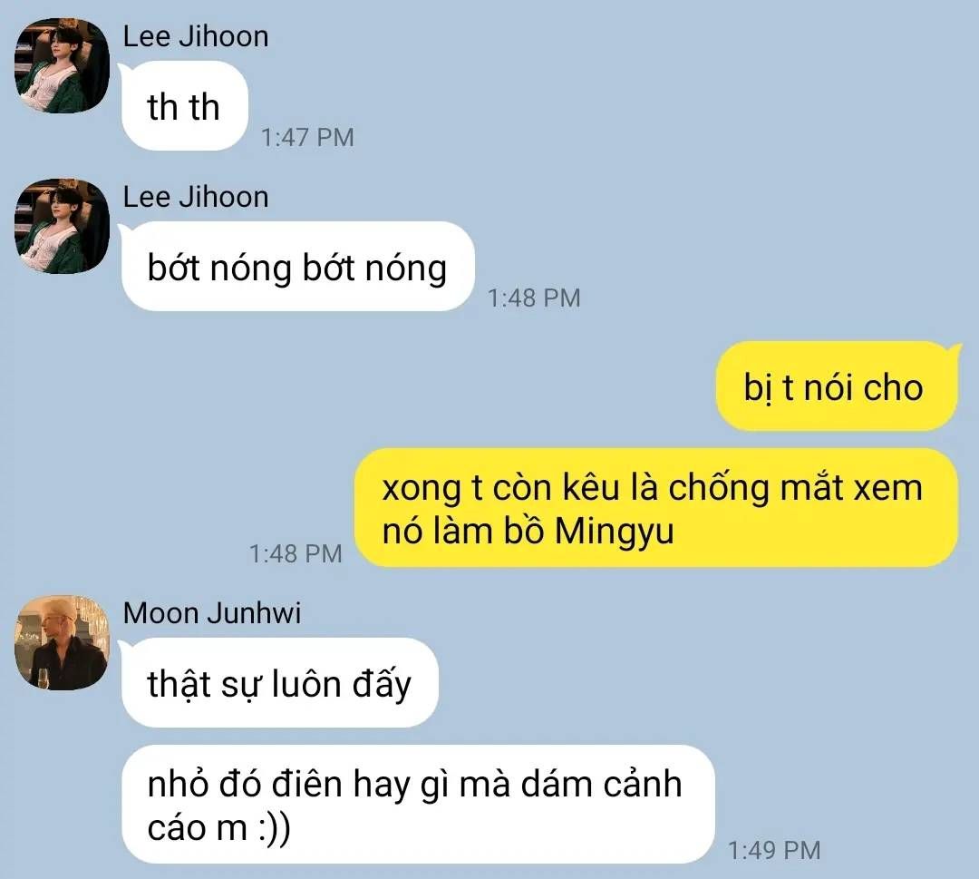Screen dimensions: 979x879
Task: Select the message starting "nhỏ đó điên hay gì"
Action: pyautogui.click(x=418, y=805)
